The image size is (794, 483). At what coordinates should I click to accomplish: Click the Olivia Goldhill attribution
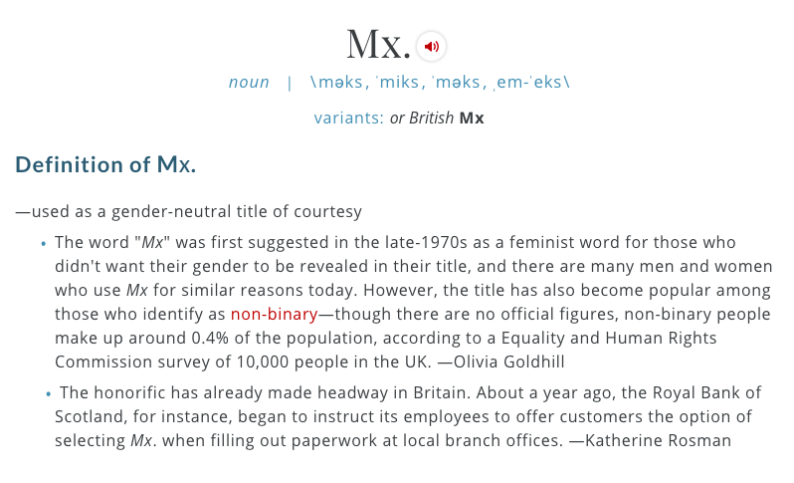[x=500, y=362]
